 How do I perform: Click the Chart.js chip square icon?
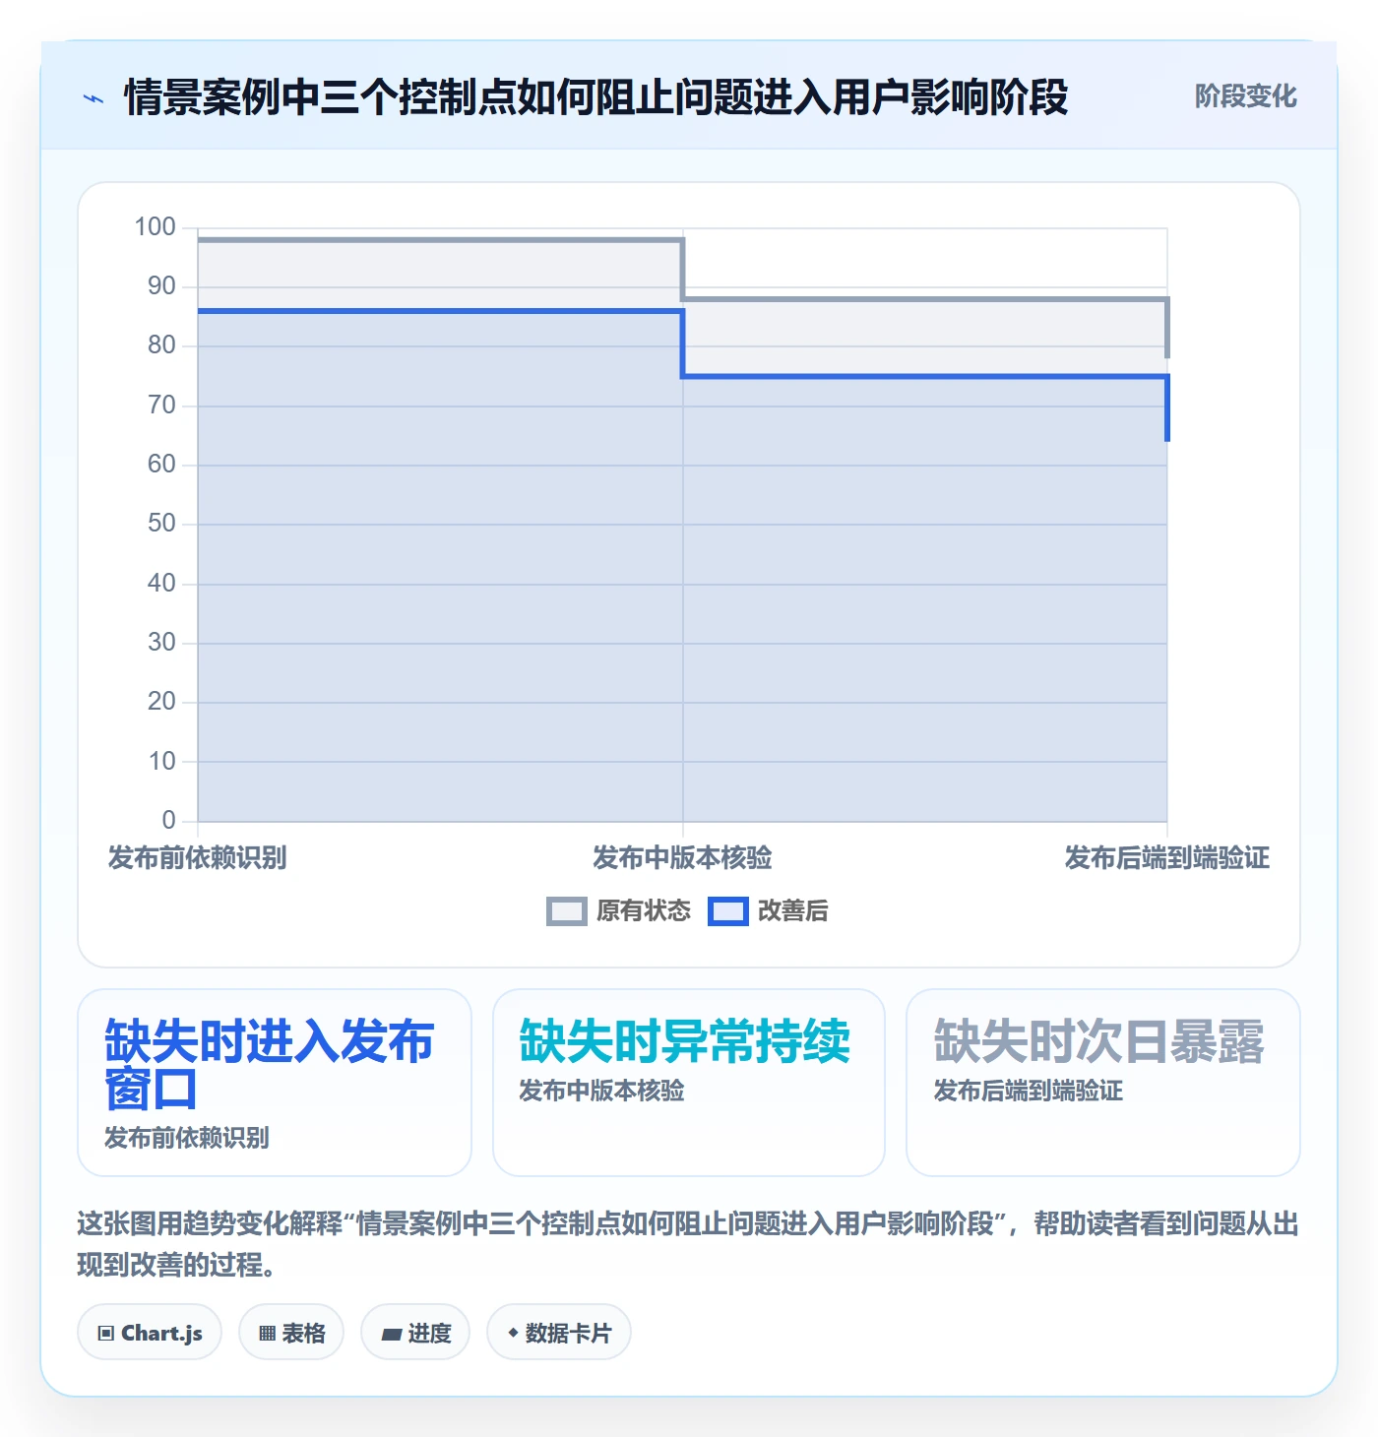[x=106, y=1334]
